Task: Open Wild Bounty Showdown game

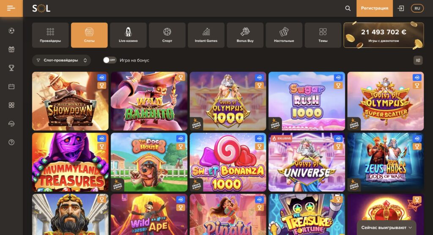Action: 70,101
